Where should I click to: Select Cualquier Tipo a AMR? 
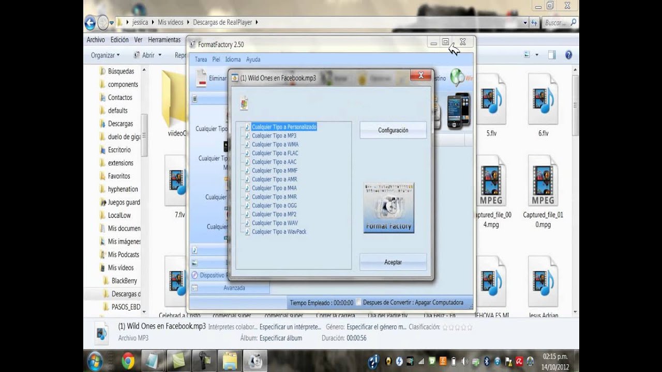pos(274,179)
